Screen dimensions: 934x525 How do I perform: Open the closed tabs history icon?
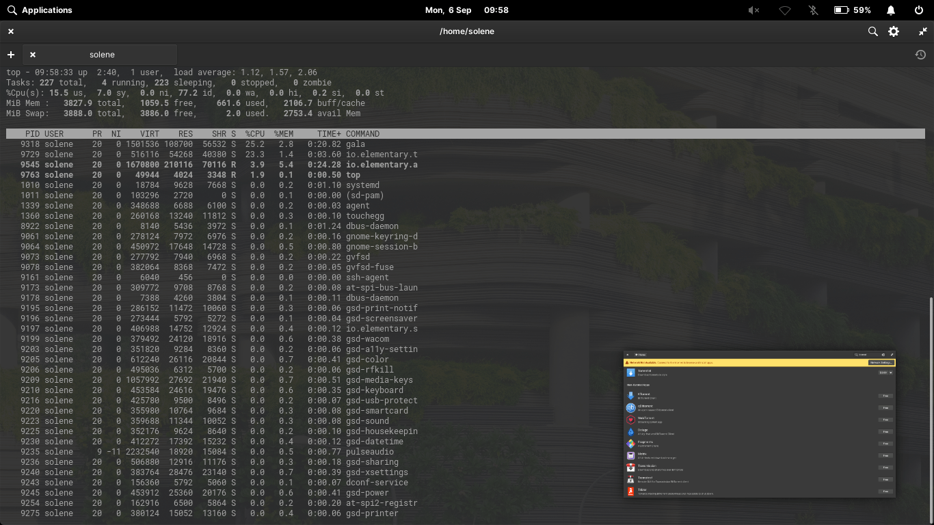tap(920, 55)
